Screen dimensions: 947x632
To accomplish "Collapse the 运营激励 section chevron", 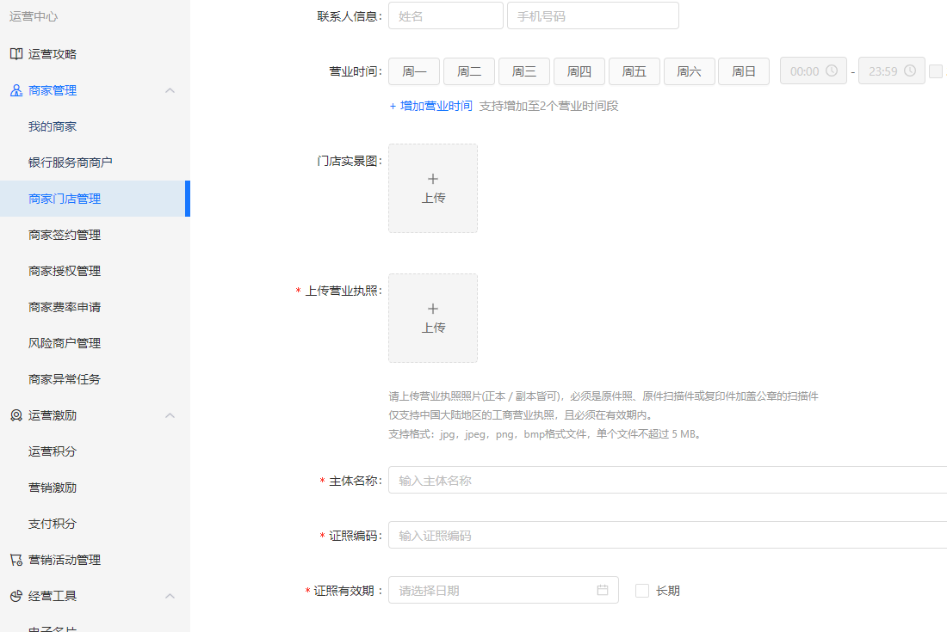I will (170, 415).
